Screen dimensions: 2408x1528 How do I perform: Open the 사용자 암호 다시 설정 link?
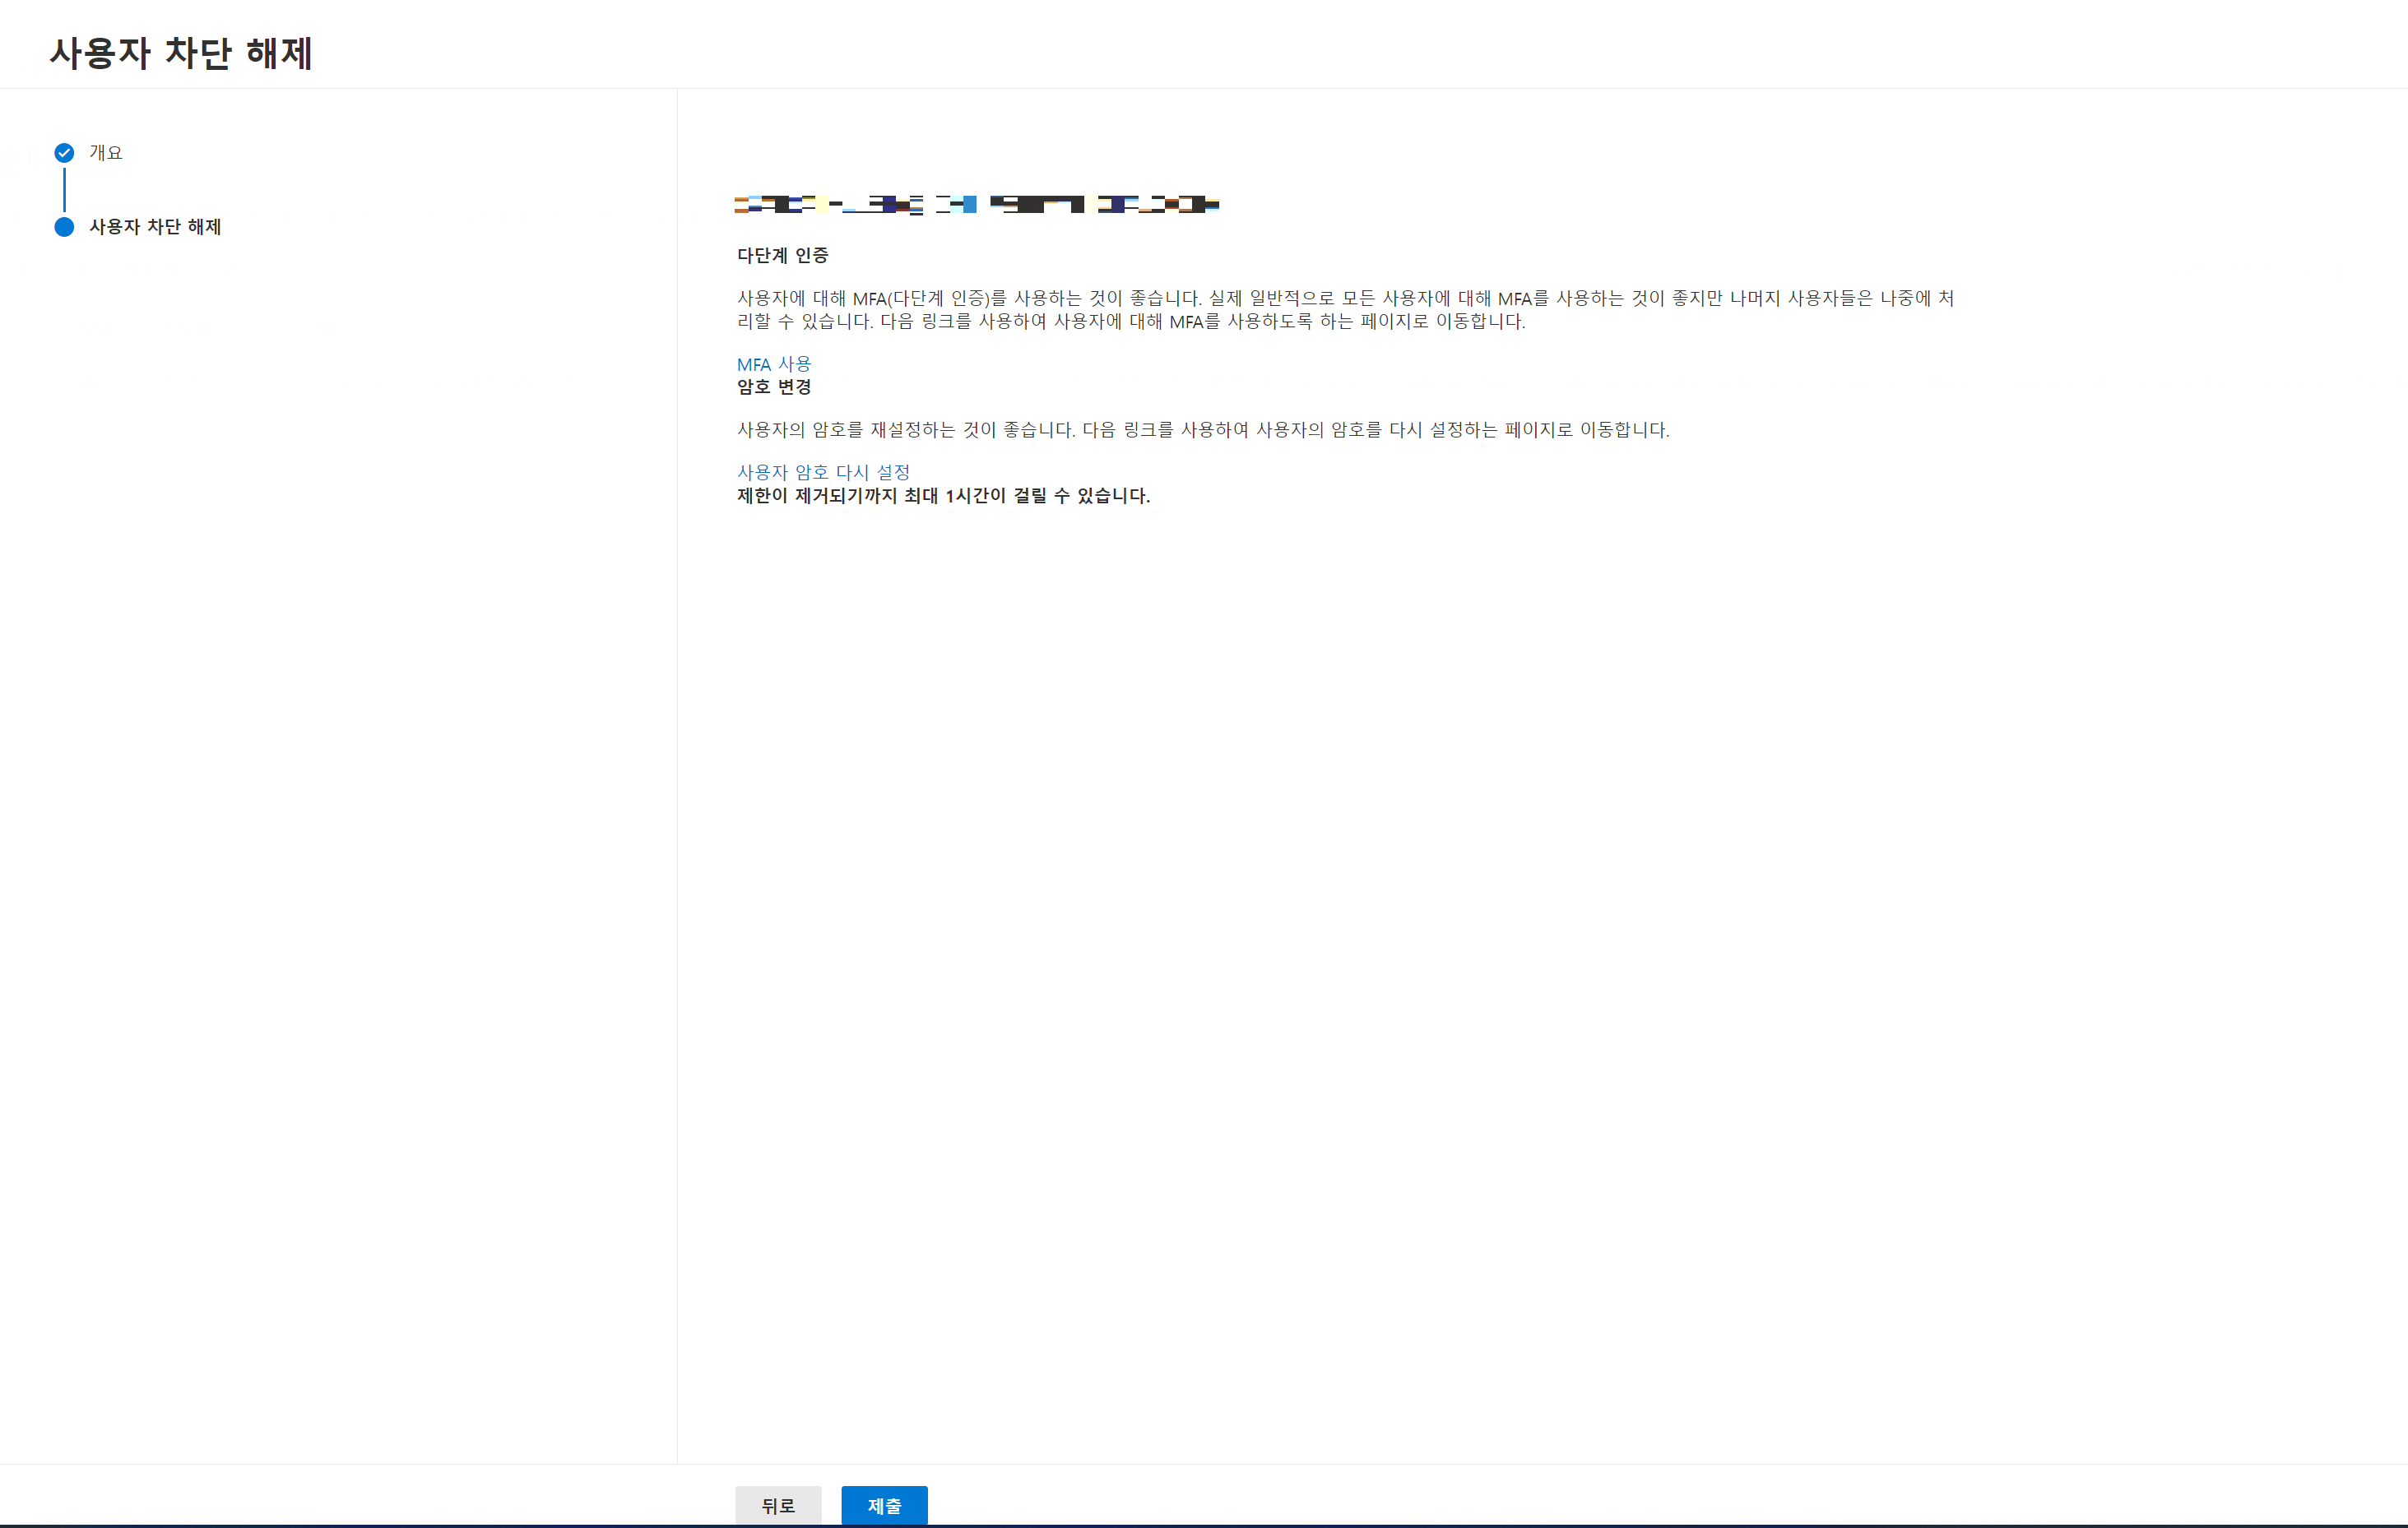coord(823,472)
